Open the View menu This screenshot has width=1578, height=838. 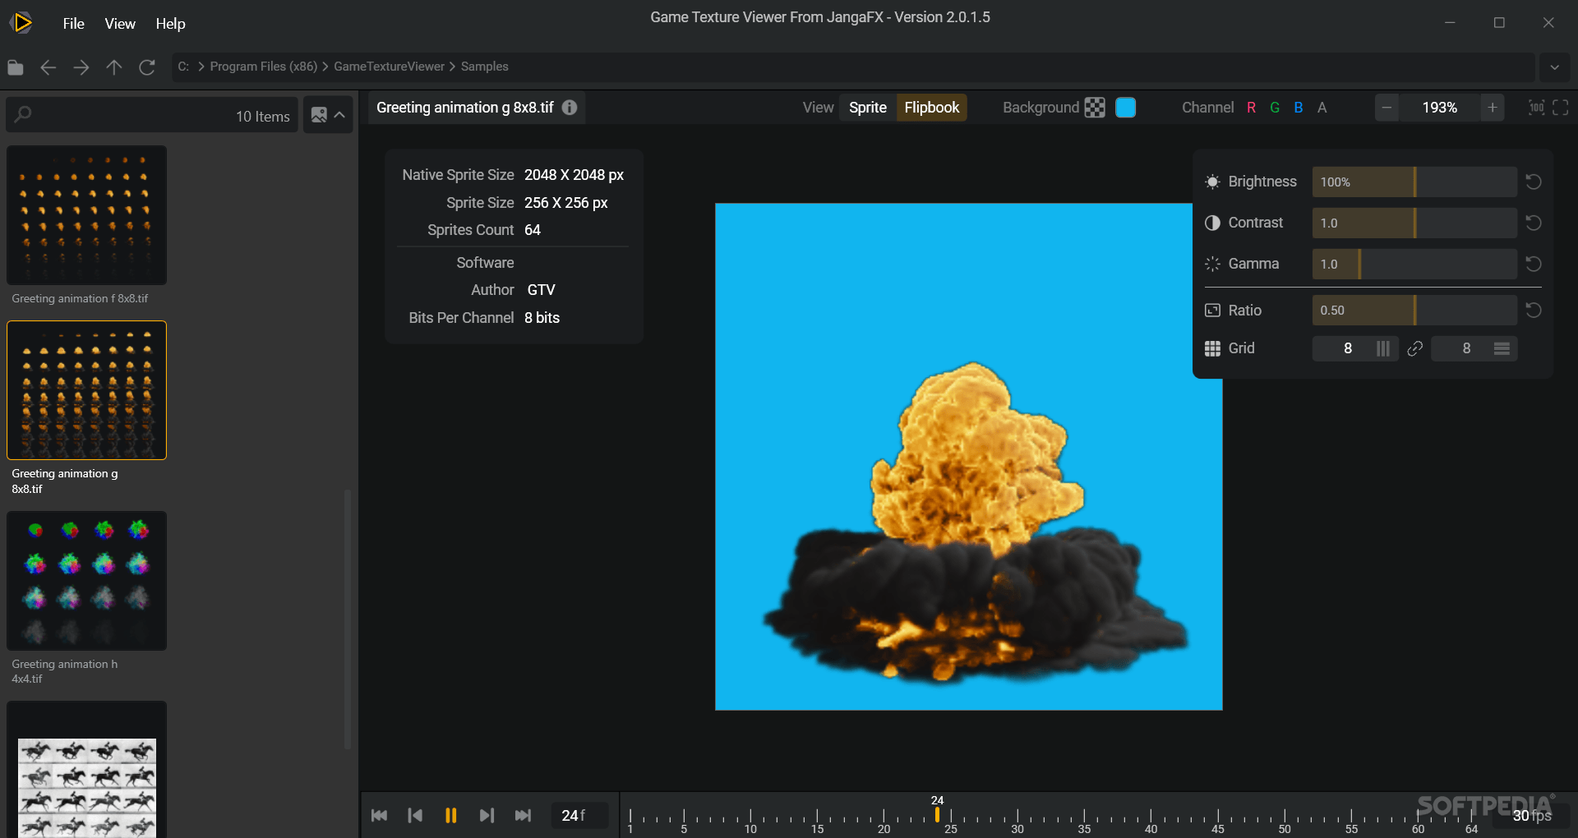click(x=119, y=23)
